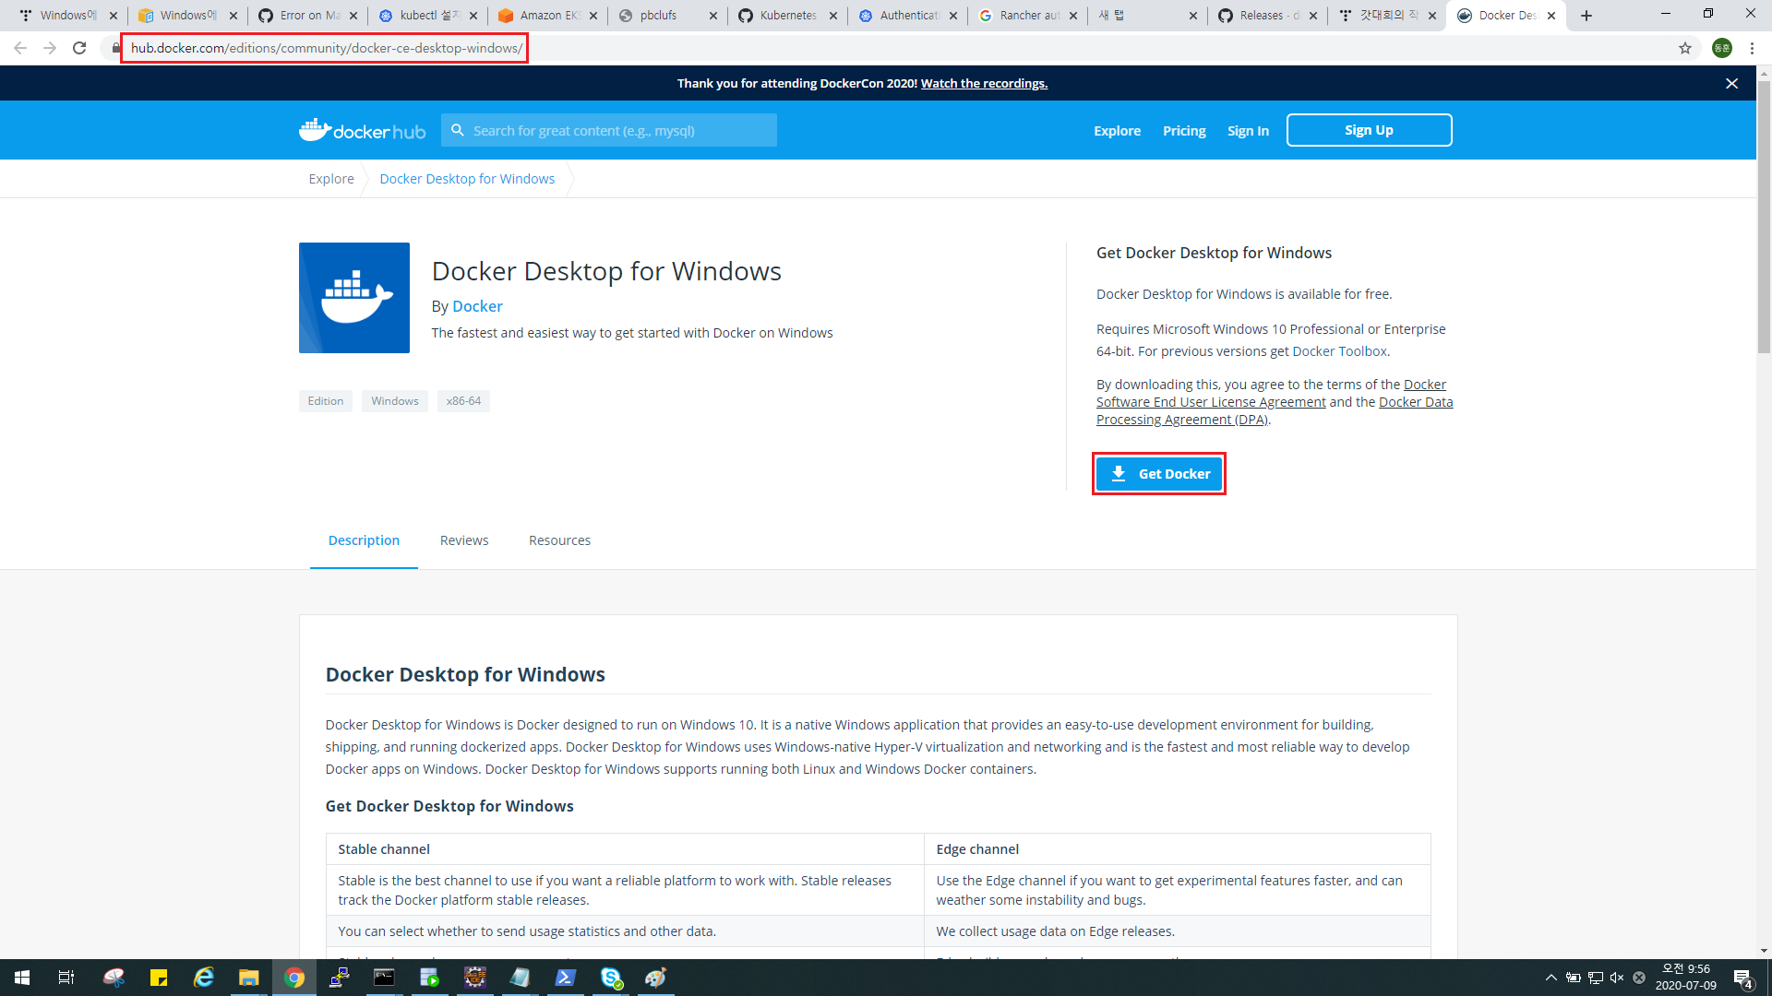This screenshot has height=996, width=1772.
Task: Click the browser reload icon
Action: [x=79, y=48]
